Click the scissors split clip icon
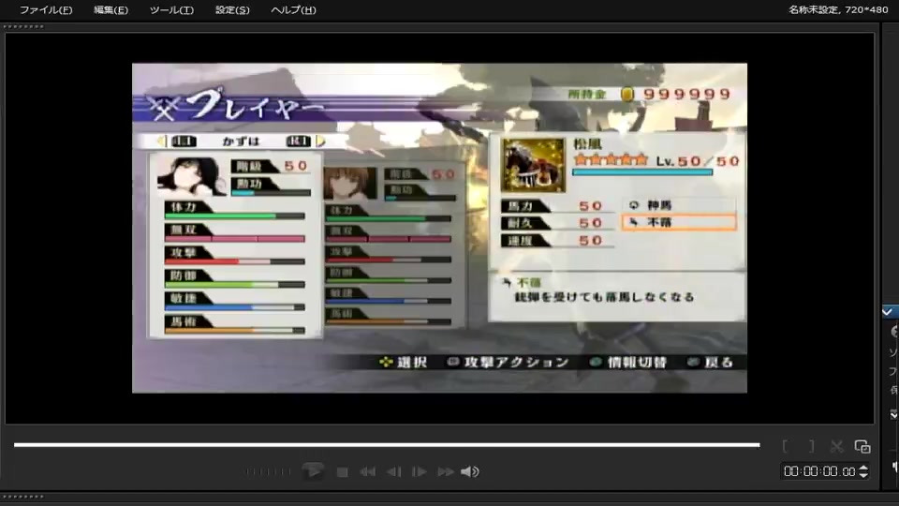Screen dimensions: 899x506 click(836, 446)
